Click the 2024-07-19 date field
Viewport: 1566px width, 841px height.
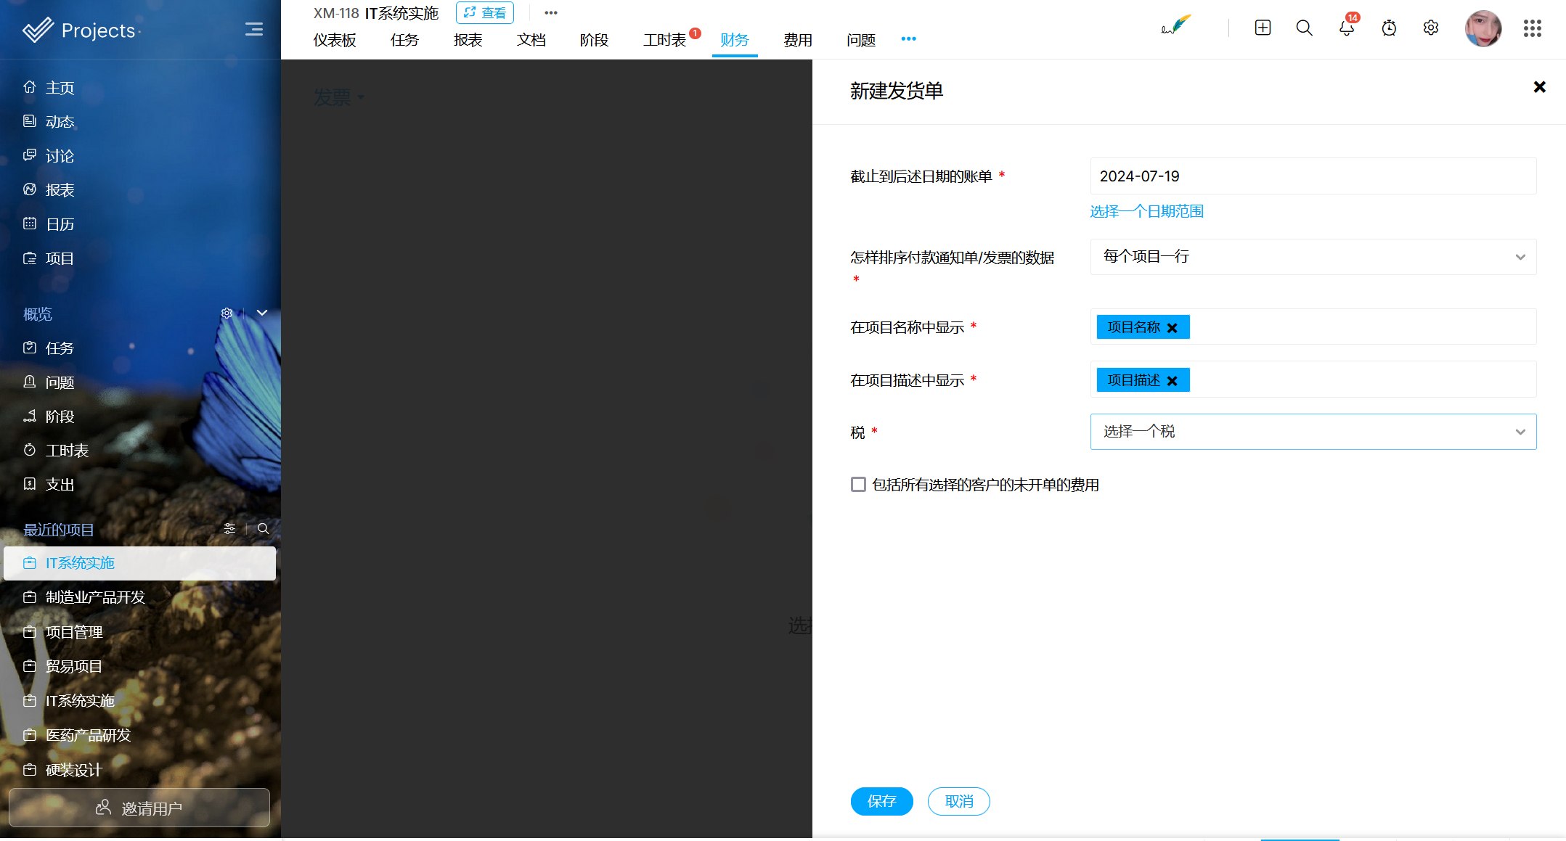(1313, 176)
